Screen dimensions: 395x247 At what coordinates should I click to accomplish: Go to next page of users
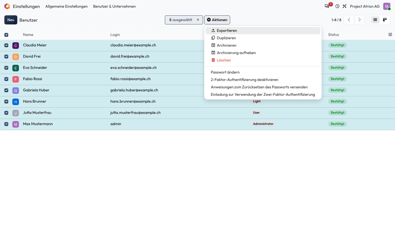[x=360, y=20]
